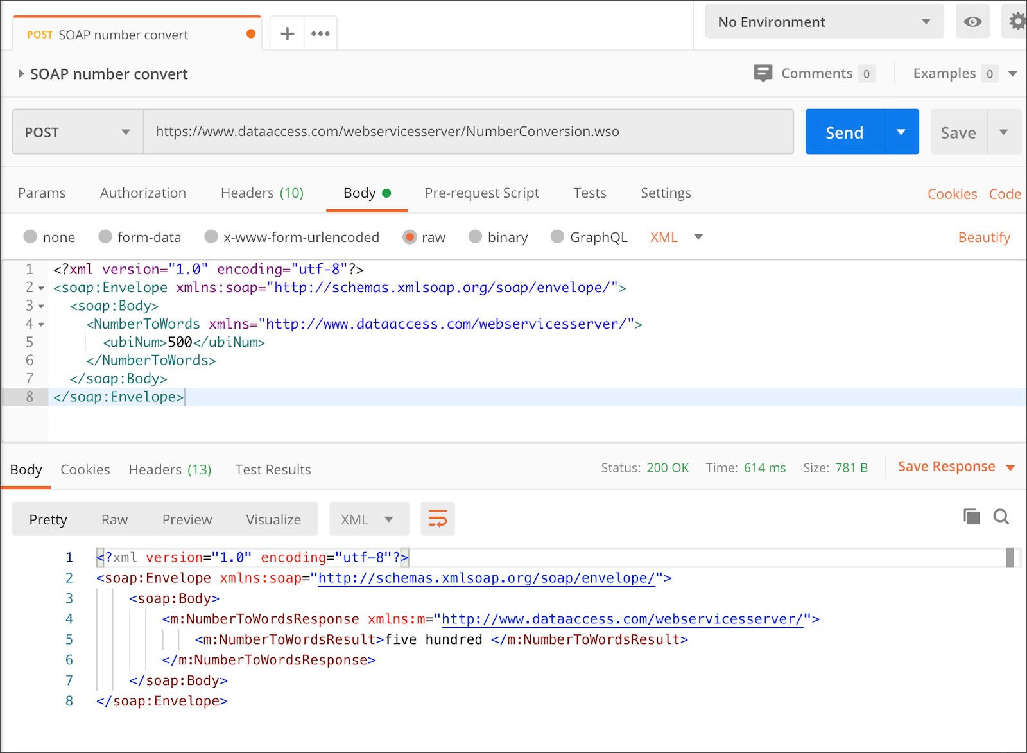Open Save Response dropdown

(x=1010, y=467)
